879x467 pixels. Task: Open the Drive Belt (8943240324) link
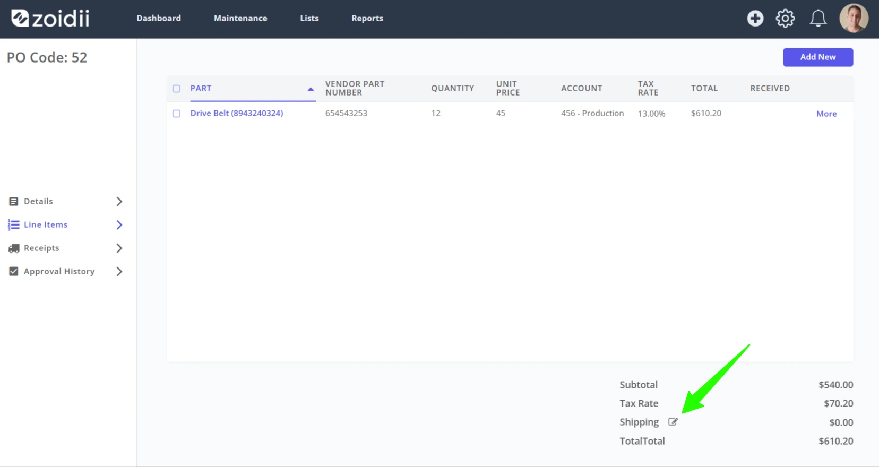pyautogui.click(x=237, y=113)
